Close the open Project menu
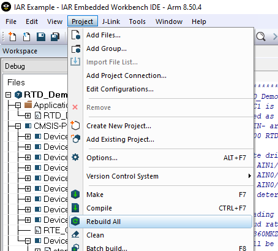The image size is (278, 251). (x=83, y=21)
